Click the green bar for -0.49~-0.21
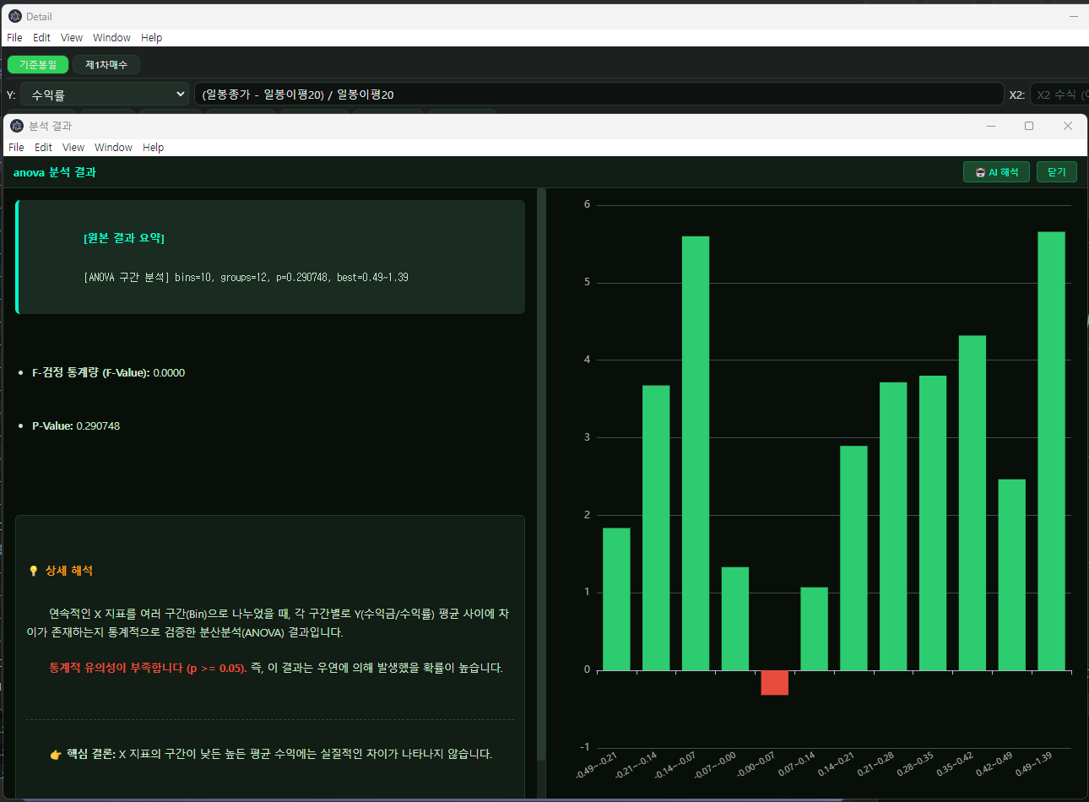Screen dimensions: 1089x802 click(x=616, y=599)
